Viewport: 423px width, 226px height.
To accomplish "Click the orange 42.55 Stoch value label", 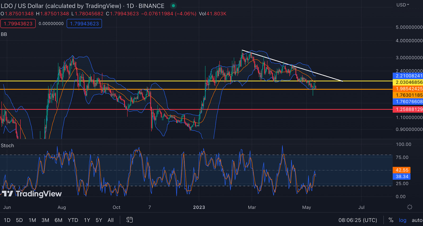I will point(402,170).
